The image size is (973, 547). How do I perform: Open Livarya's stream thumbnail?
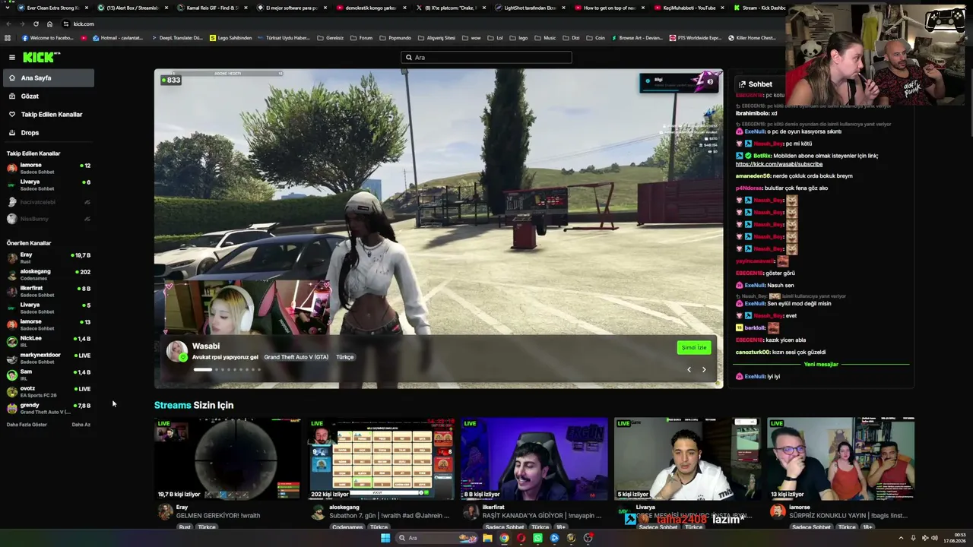click(x=688, y=459)
